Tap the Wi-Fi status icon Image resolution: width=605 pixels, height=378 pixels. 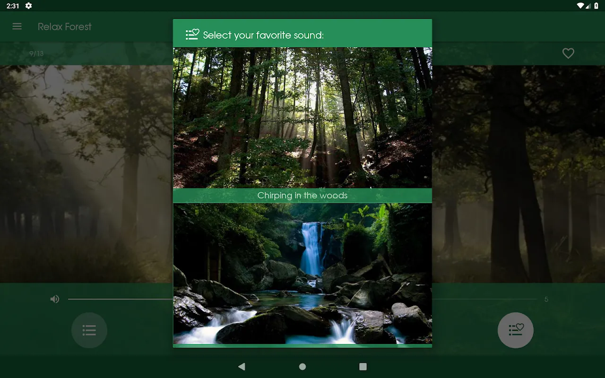tap(580, 6)
